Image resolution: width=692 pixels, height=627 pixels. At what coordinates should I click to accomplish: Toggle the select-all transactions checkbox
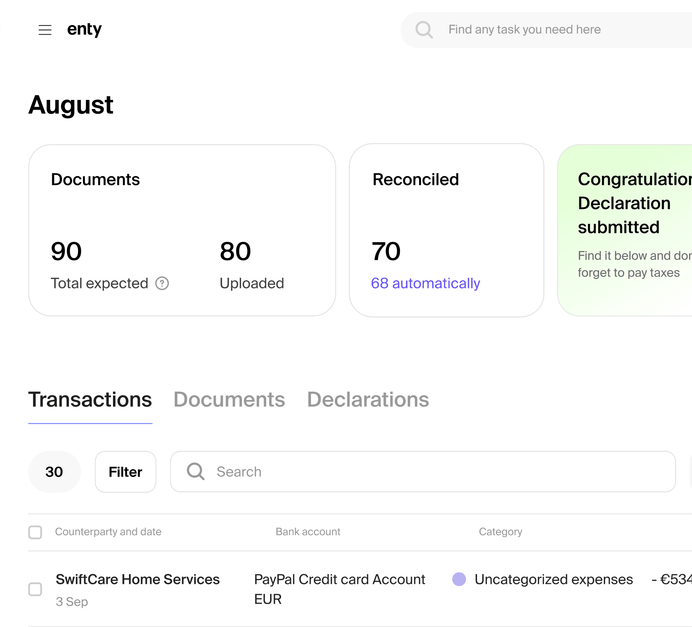tap(35, 532)
